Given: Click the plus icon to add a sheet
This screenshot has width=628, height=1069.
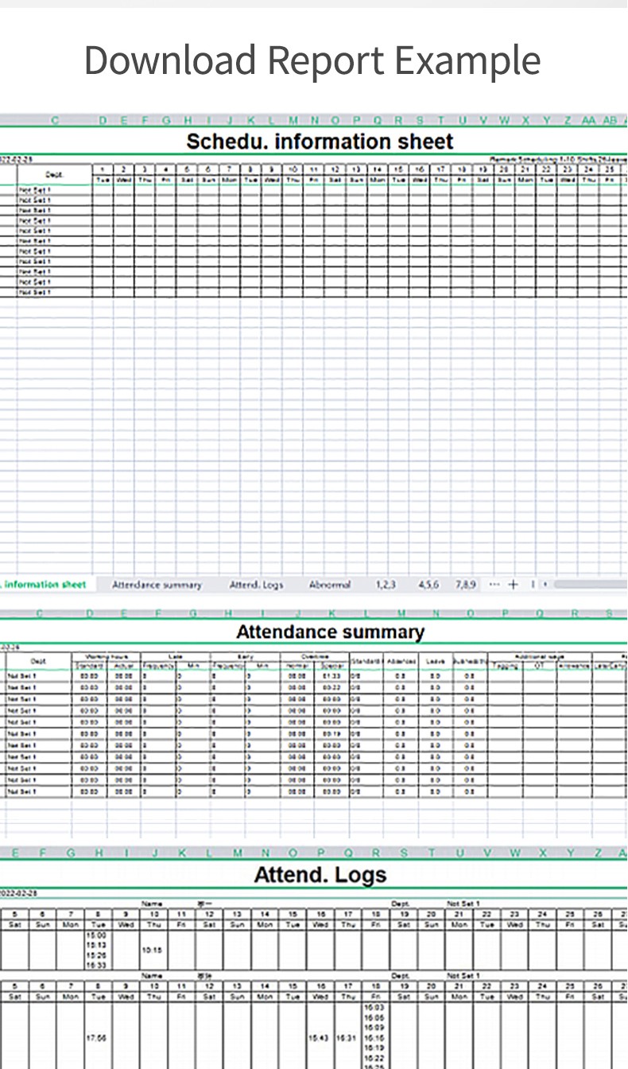Looking at the screenshot, I should pyautogui.click(x=513, y=585).
